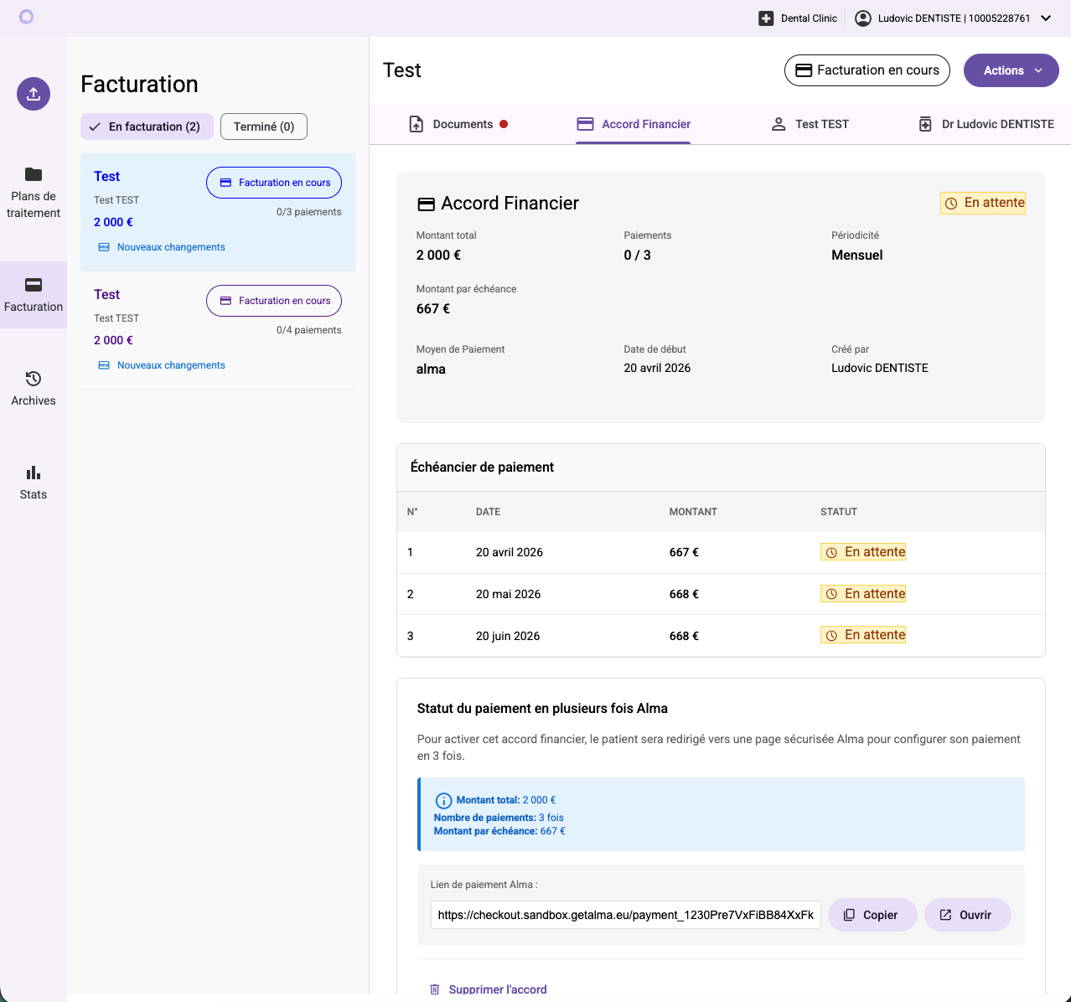The image size is (1071, 1002).
Task: Copy the Alma payment link
Action: [x=872, y=915]
